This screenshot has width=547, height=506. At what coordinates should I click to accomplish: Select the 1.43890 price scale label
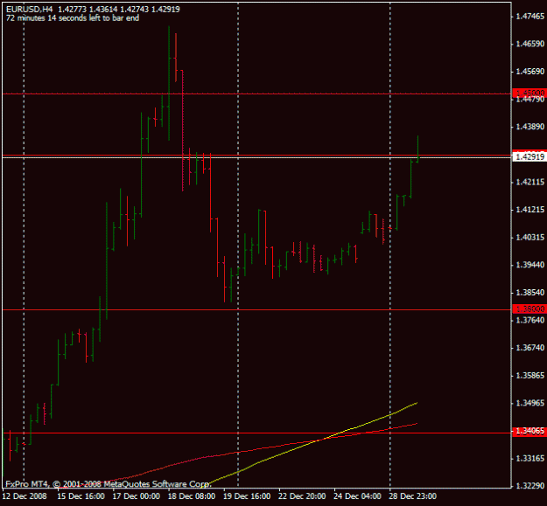[x=529, y=127]
